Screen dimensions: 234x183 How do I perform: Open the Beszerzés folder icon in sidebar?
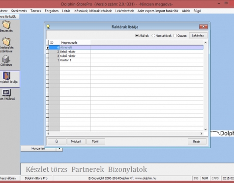(6, 25)
